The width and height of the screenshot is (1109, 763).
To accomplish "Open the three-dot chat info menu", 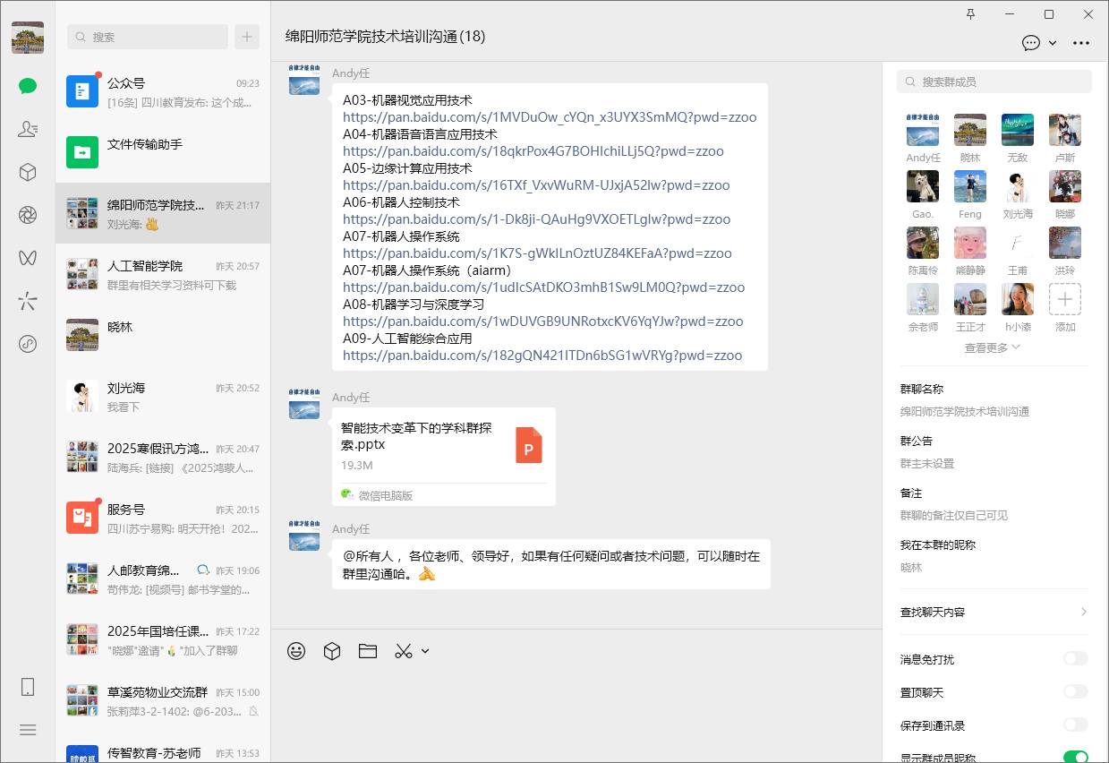I will pos(1081,42).
